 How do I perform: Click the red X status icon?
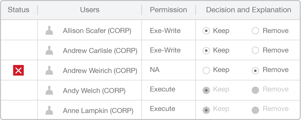point(18,70)
